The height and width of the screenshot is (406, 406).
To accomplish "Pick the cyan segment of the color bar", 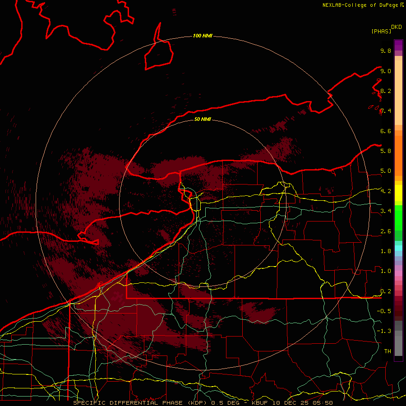I will pos(398,248).
